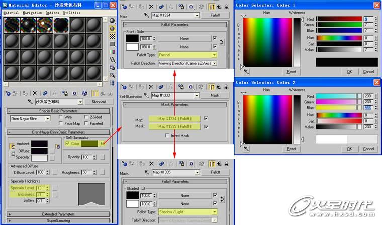Click eyedropper icon in Color Selector: Color 1

coord(246,72)
